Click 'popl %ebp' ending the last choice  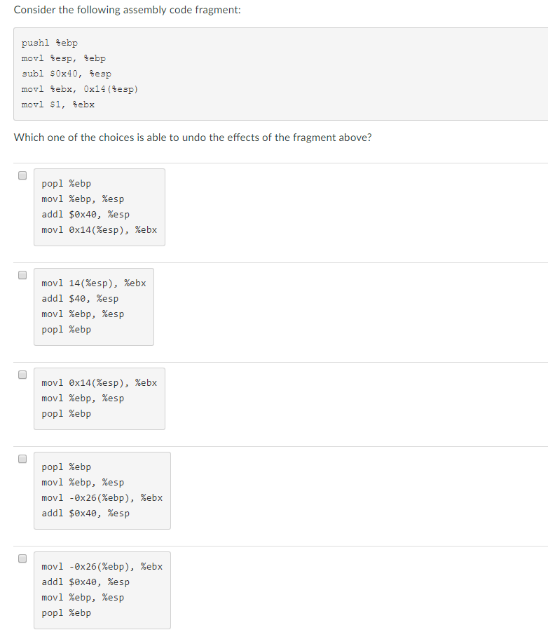[66, 612]
